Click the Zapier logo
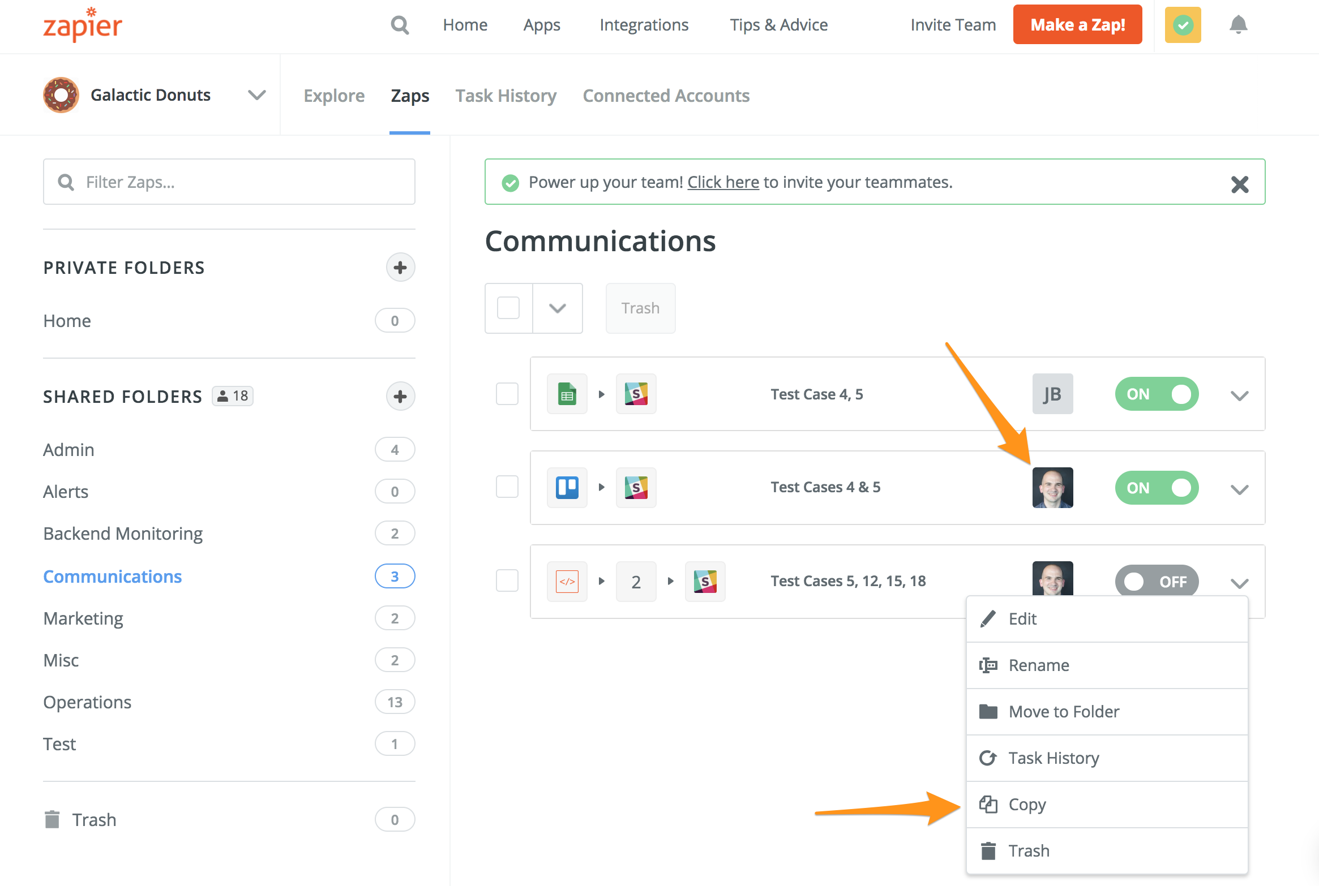 (x=82, y=24)
